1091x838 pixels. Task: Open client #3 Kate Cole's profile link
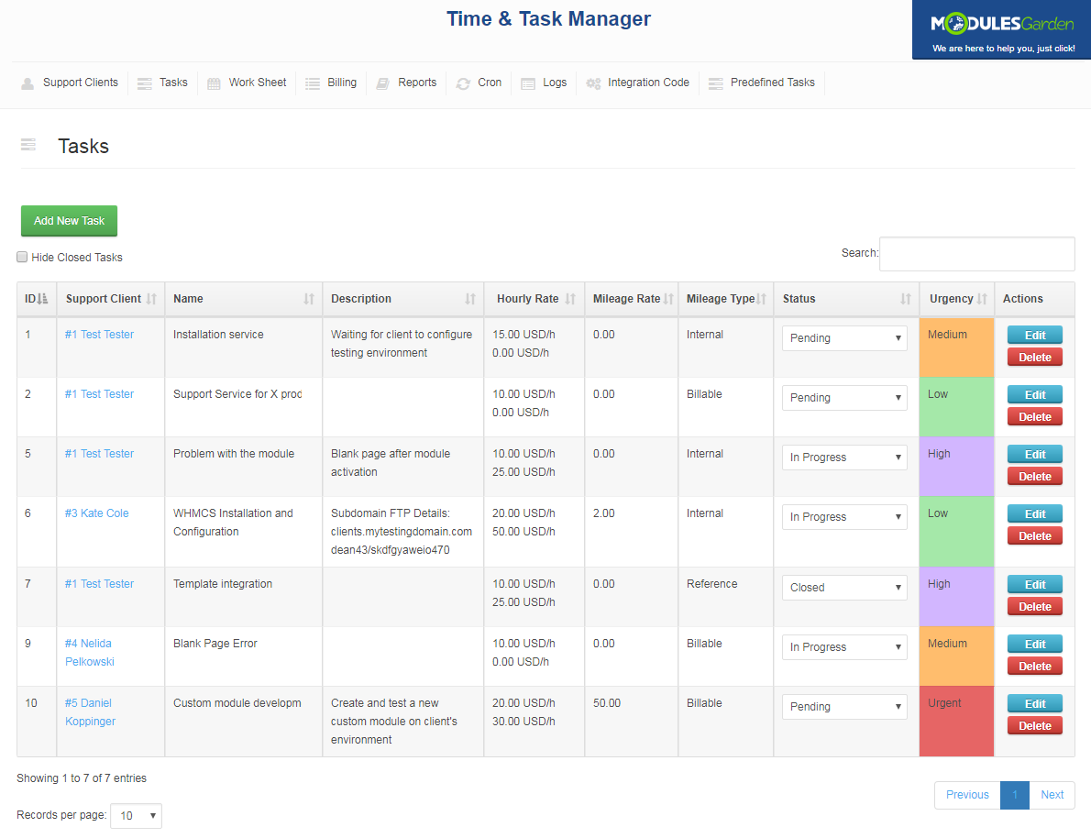[x=96, y=513]
